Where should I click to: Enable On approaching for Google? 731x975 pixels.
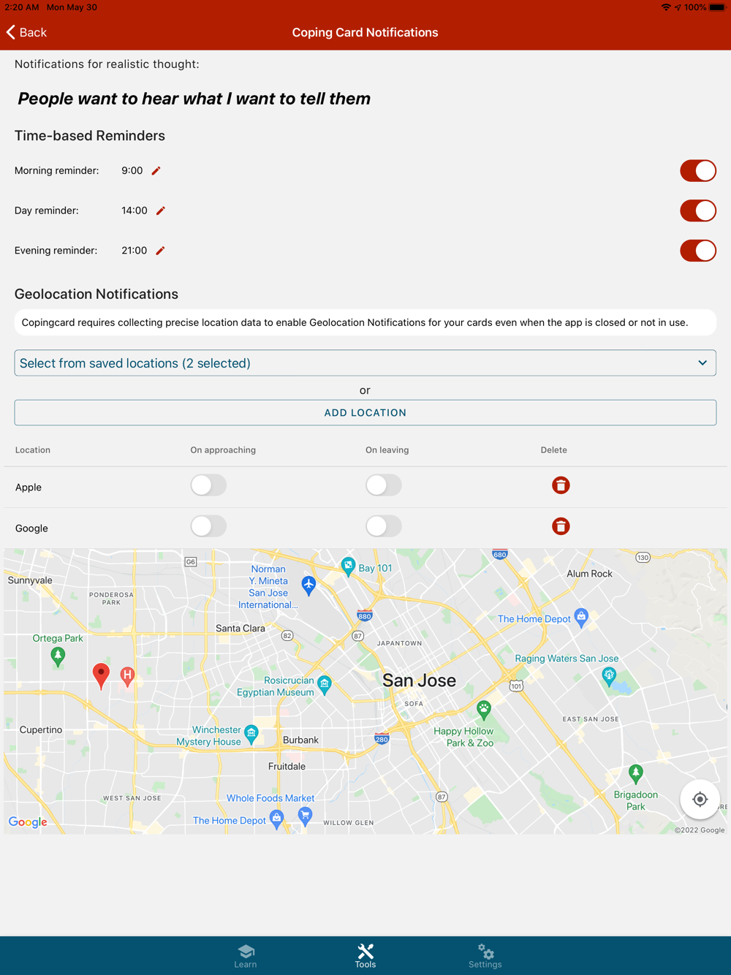click(208, 526)
